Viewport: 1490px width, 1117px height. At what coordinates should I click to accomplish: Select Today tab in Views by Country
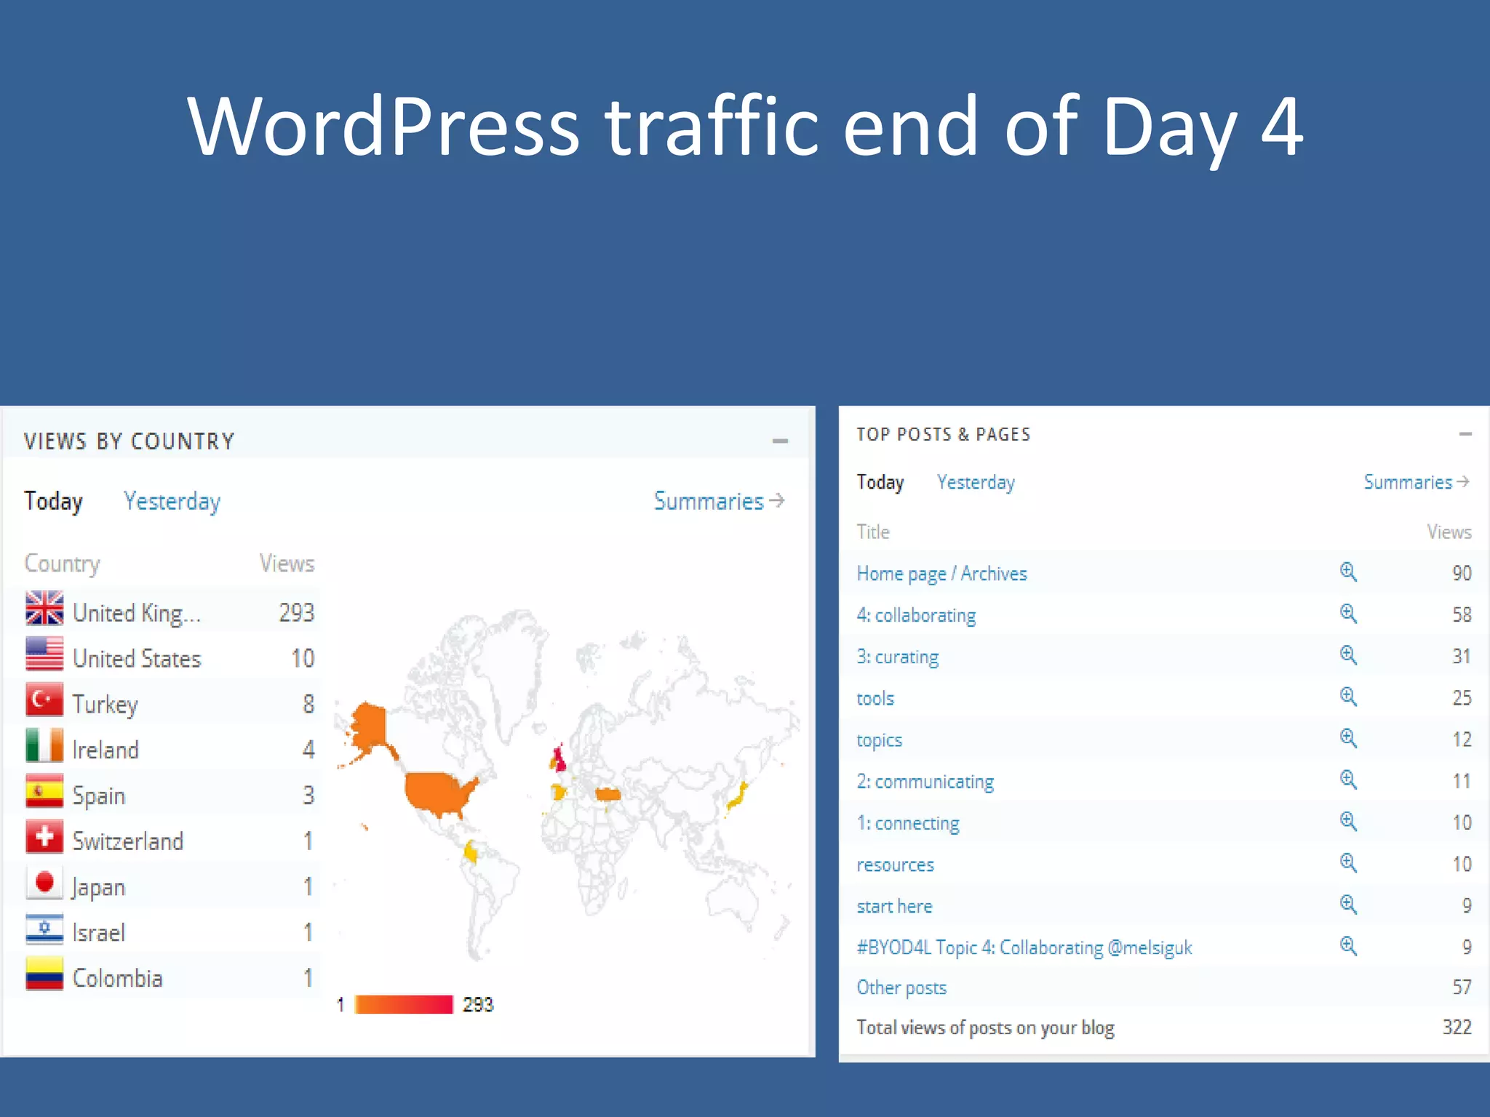[53, 502]
